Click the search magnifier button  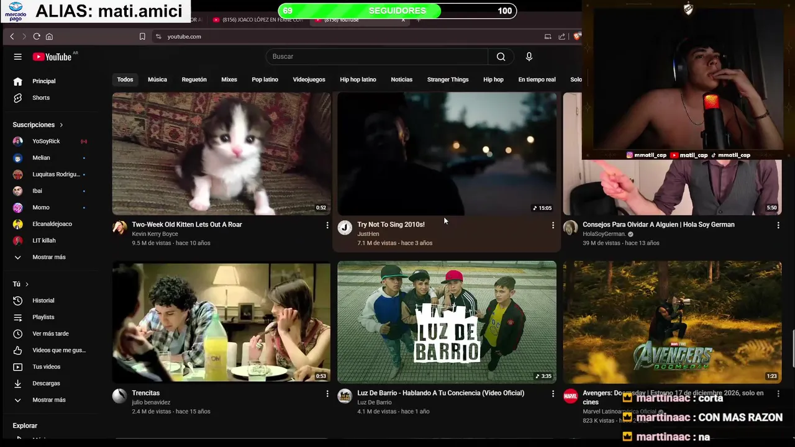tap(501, 56)
